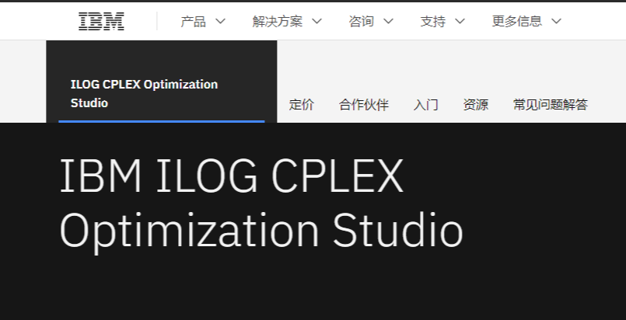The width and height of the screenshot is (626, 320).
Task: Click the Optimization Studio heading line
Action: (261, 231)
